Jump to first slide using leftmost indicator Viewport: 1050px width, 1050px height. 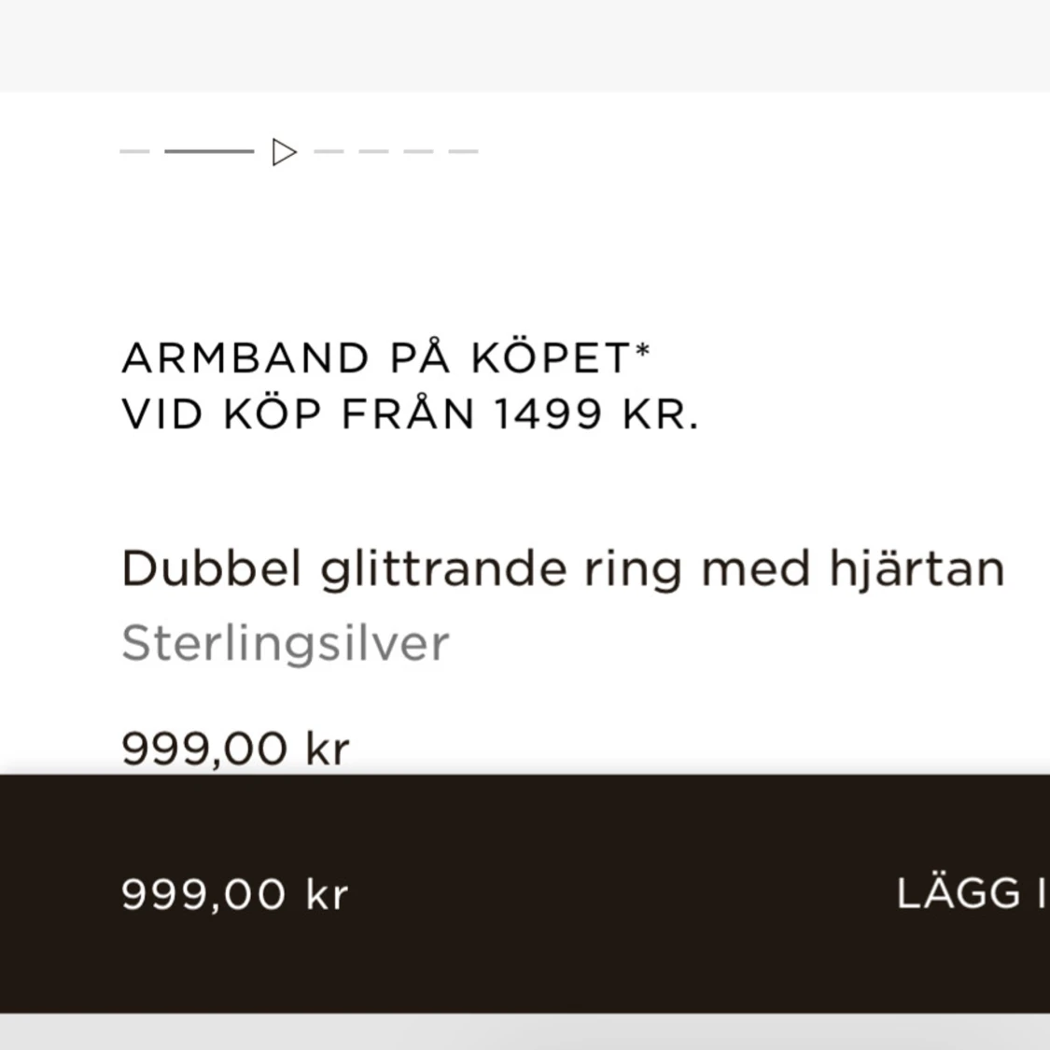click(135, 150)
